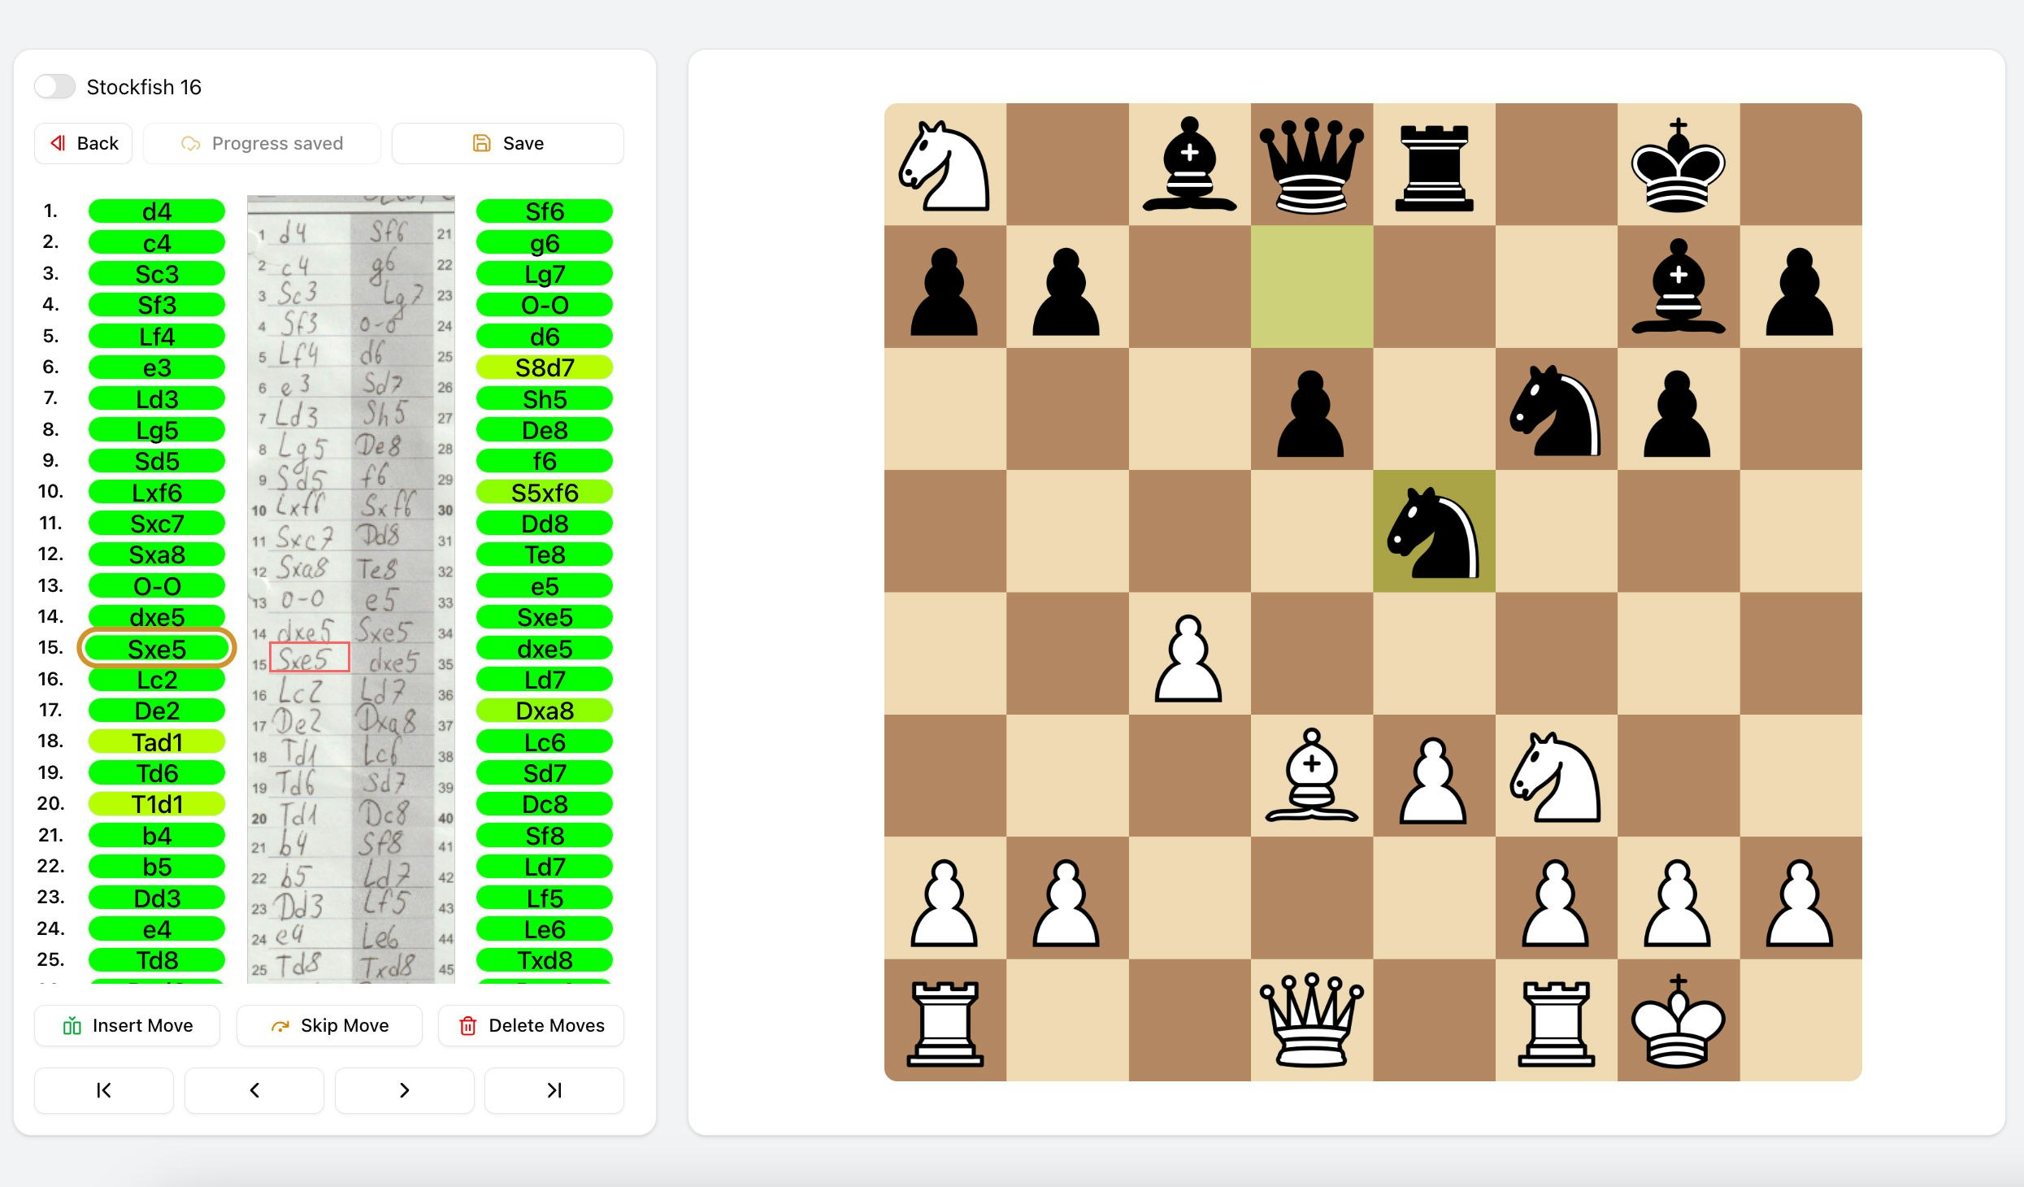Select move 15 Sxe5 in the move list
Screen dimensions: 2024x1187
[156, 648]
